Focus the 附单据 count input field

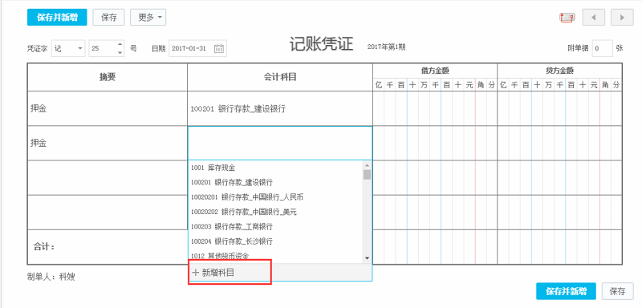click(602, 48)
